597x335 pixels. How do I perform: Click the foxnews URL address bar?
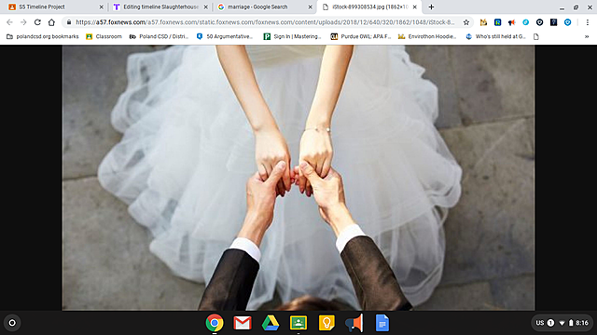click(265, 22)
